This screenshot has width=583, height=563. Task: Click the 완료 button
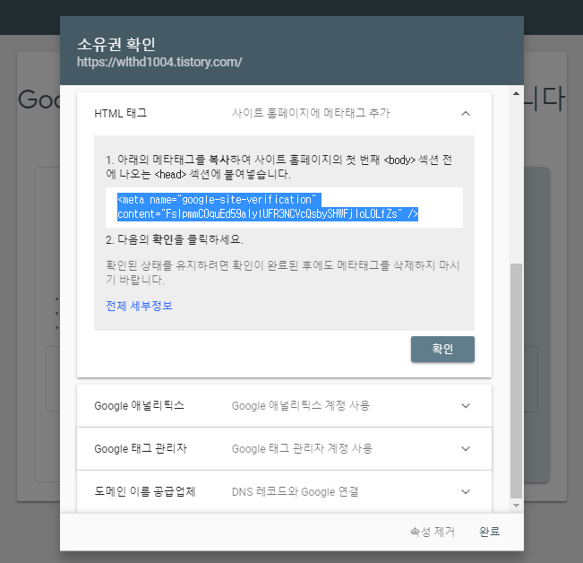pyautogui.click(x=489, y=532)
